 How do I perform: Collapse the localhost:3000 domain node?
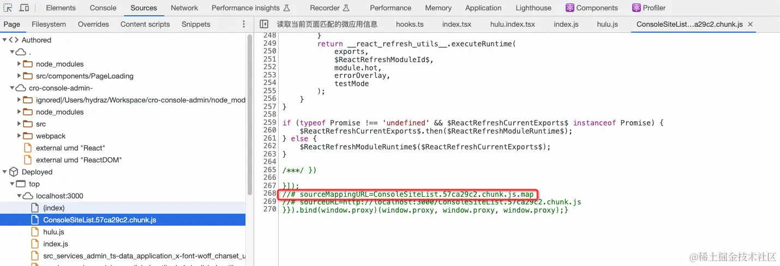coord(19,196)
